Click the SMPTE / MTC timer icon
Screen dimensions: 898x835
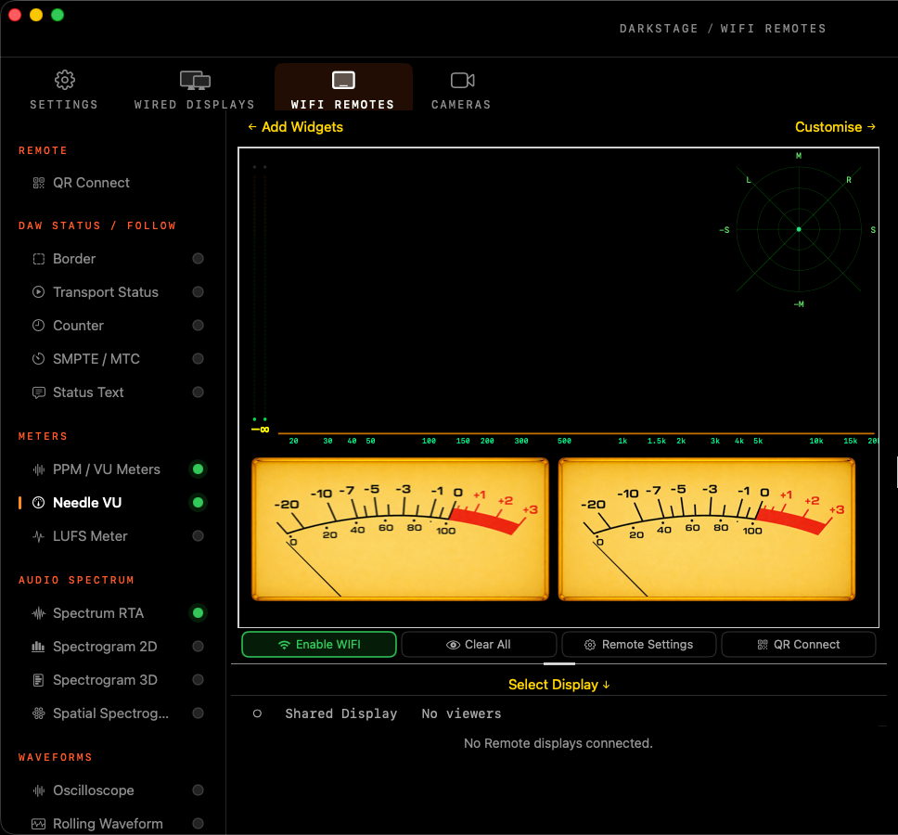click(x=38, y=359)
